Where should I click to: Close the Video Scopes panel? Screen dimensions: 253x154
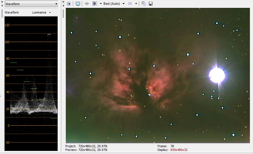coord(2,2)
